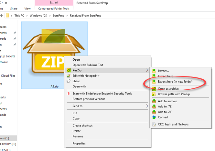The height and width of the screenshot is (151, 215).
Task: Expand chevron after SurePrep breadcrumb
Action: coord(67,16)
